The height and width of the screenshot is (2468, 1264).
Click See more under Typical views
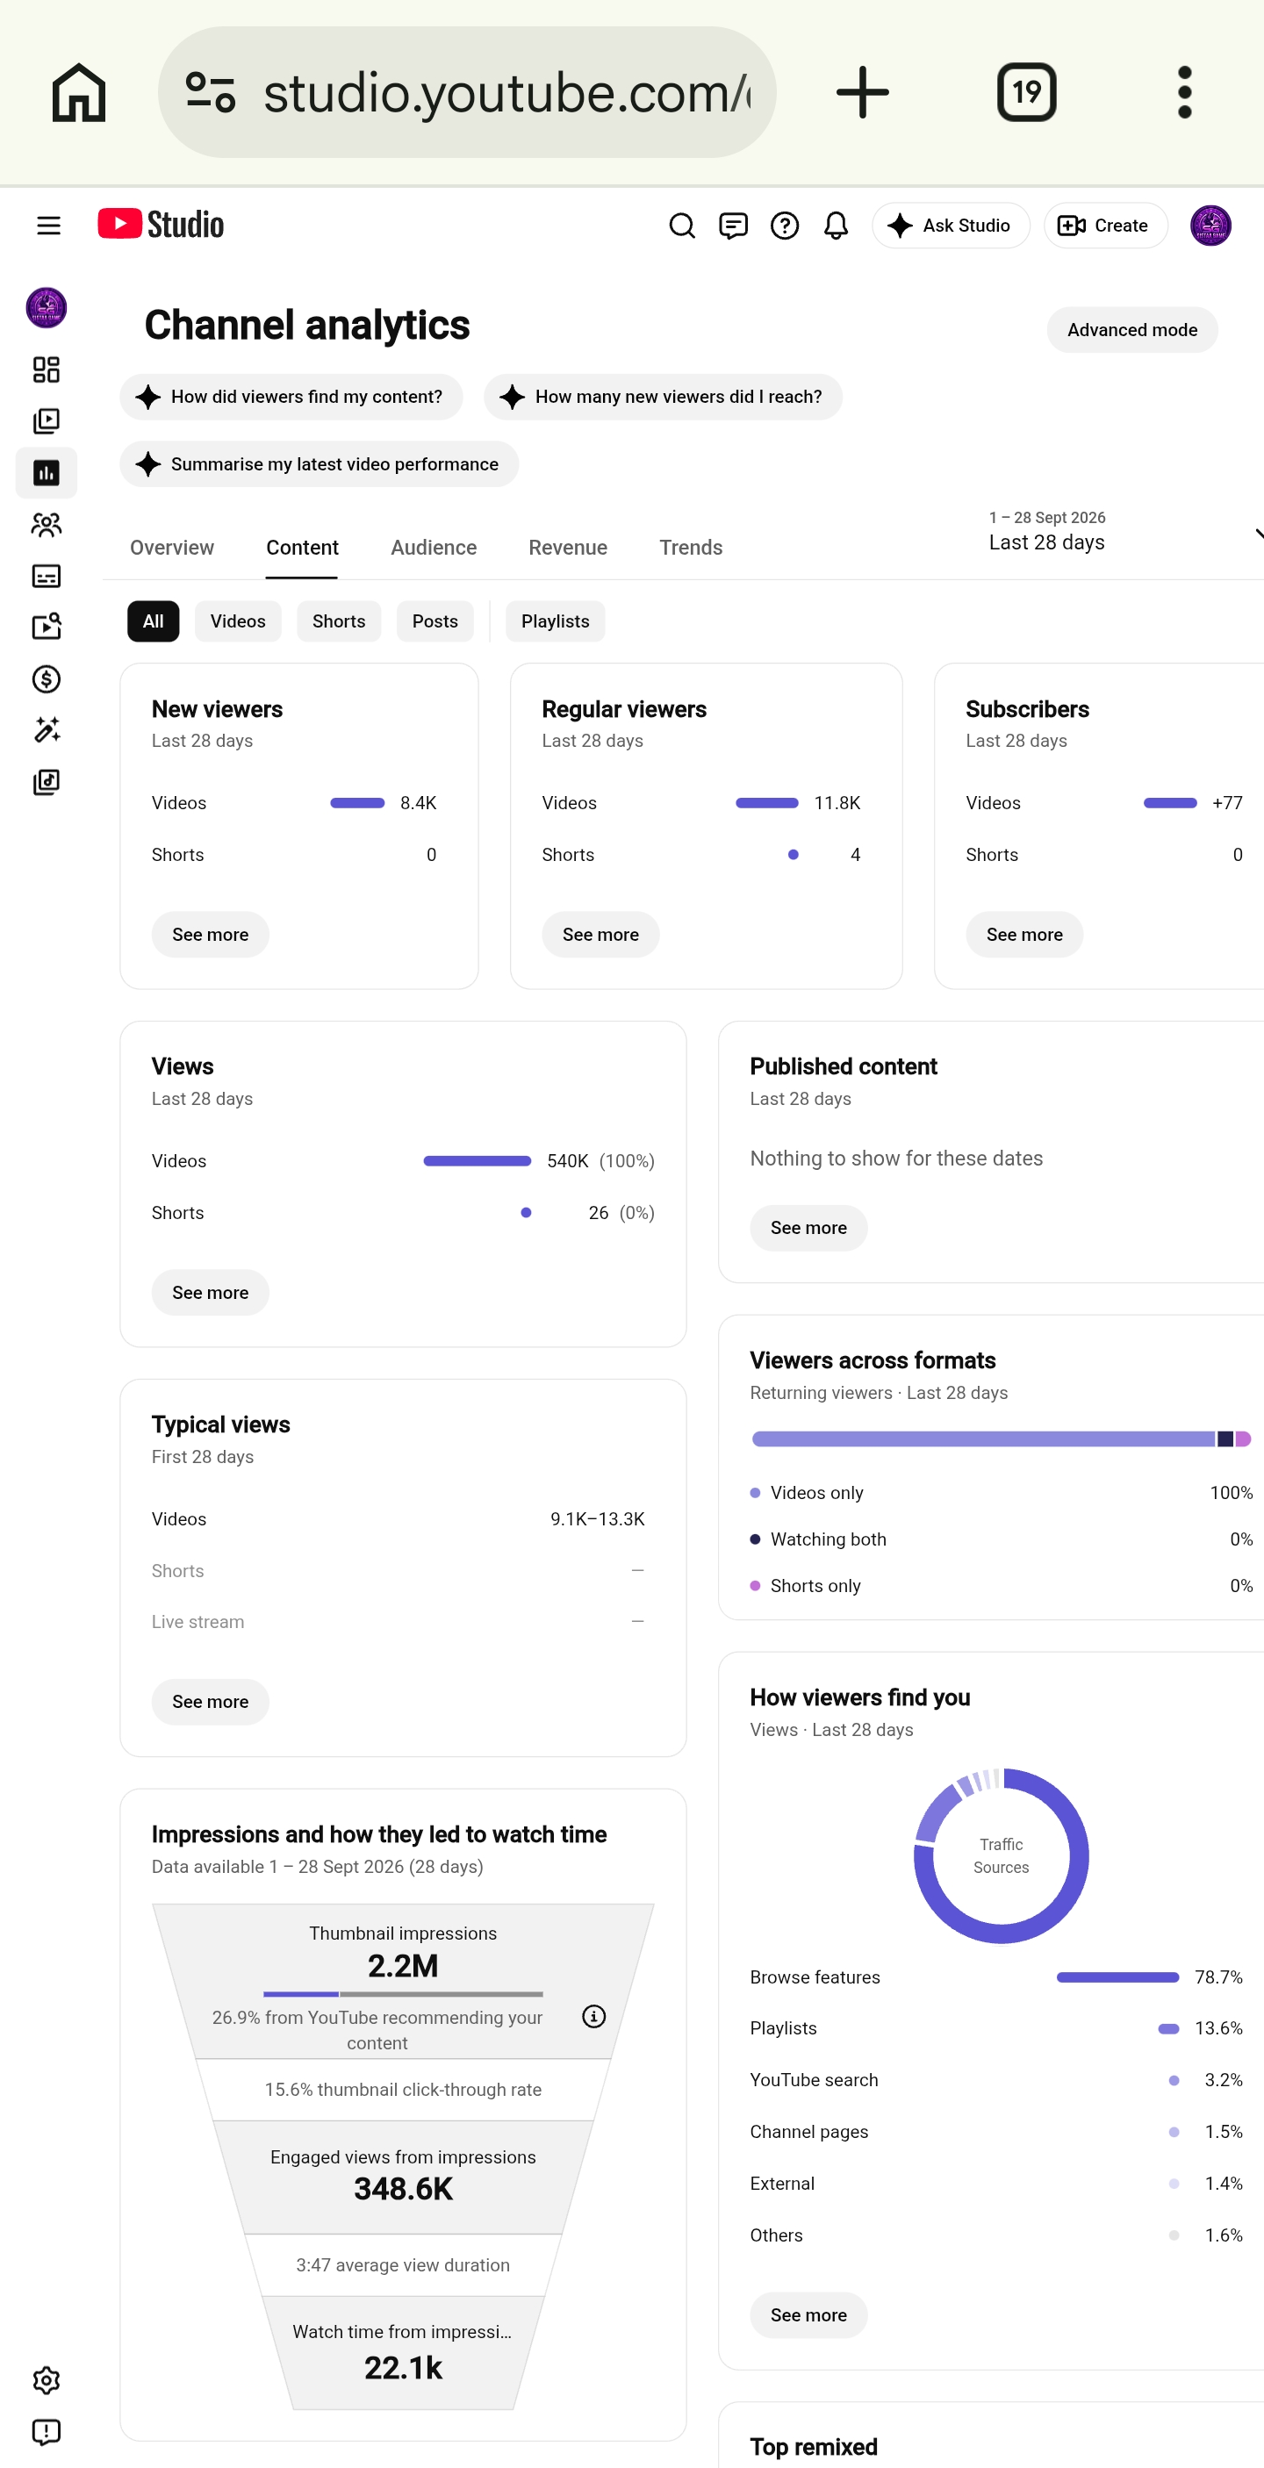[x=210, y=1702]
